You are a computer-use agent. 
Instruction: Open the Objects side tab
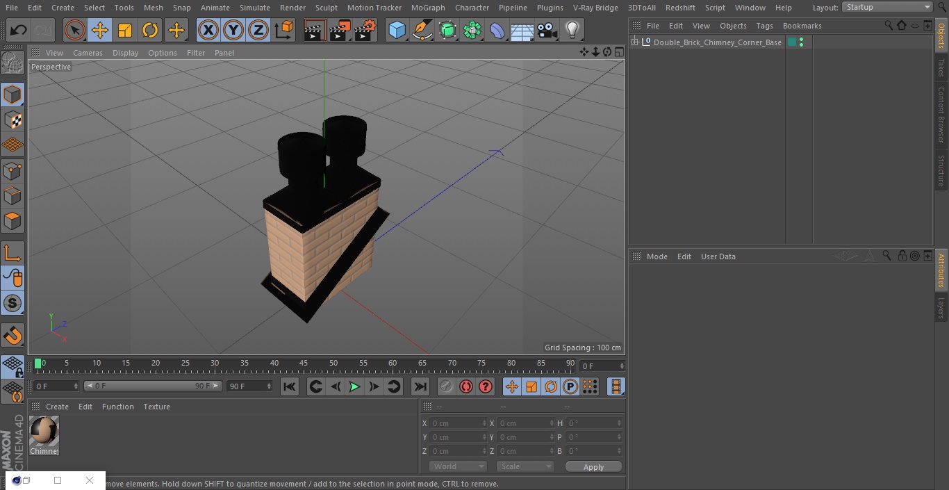[x=941, y=35]
